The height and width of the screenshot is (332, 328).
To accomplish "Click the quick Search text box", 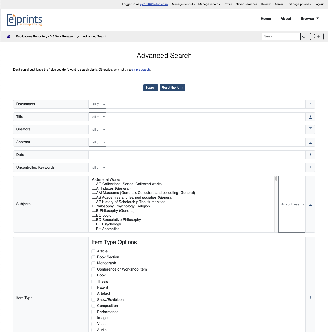I will (x=281, y=37).
